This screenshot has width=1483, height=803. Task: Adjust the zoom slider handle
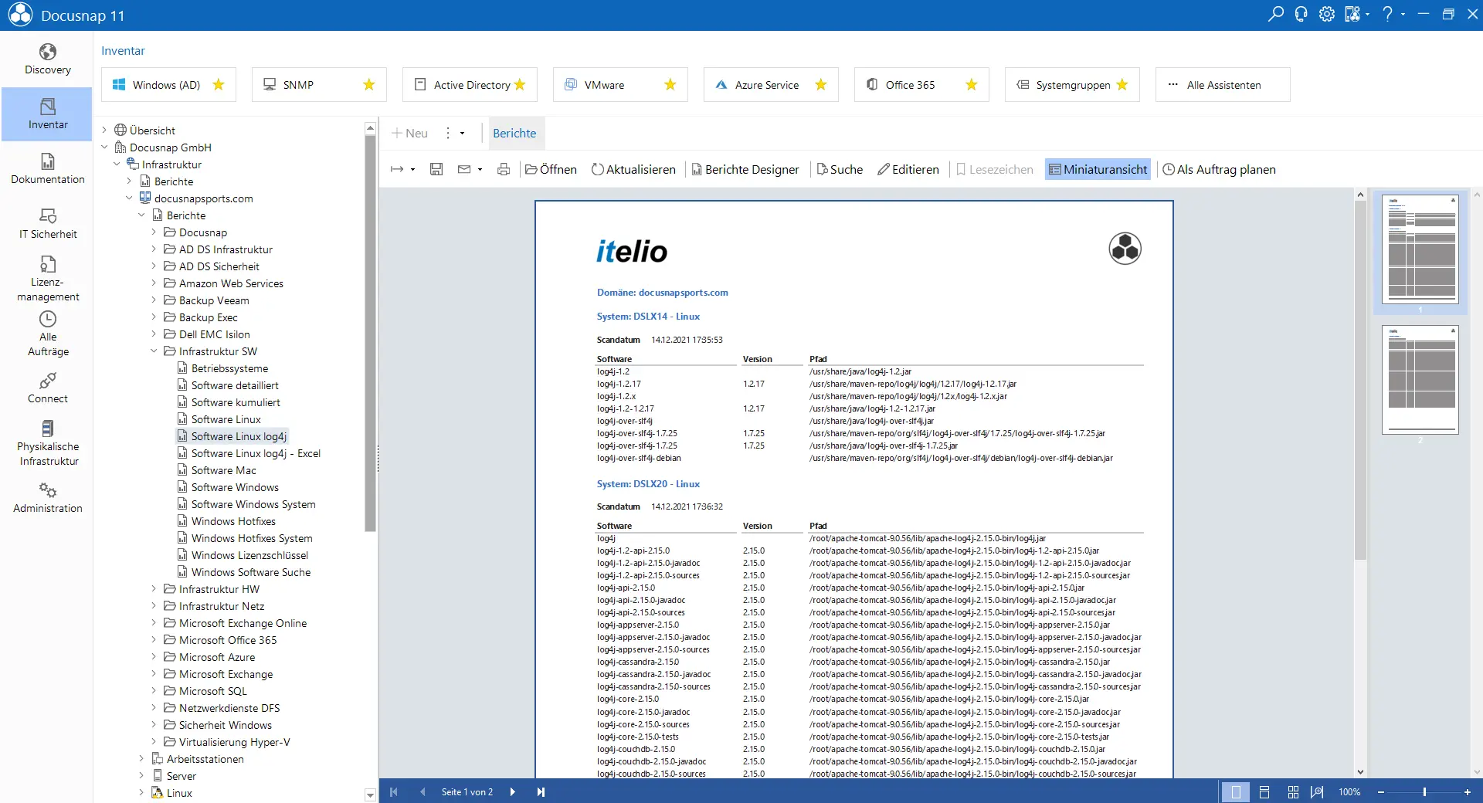click(x=1424, y=791)
